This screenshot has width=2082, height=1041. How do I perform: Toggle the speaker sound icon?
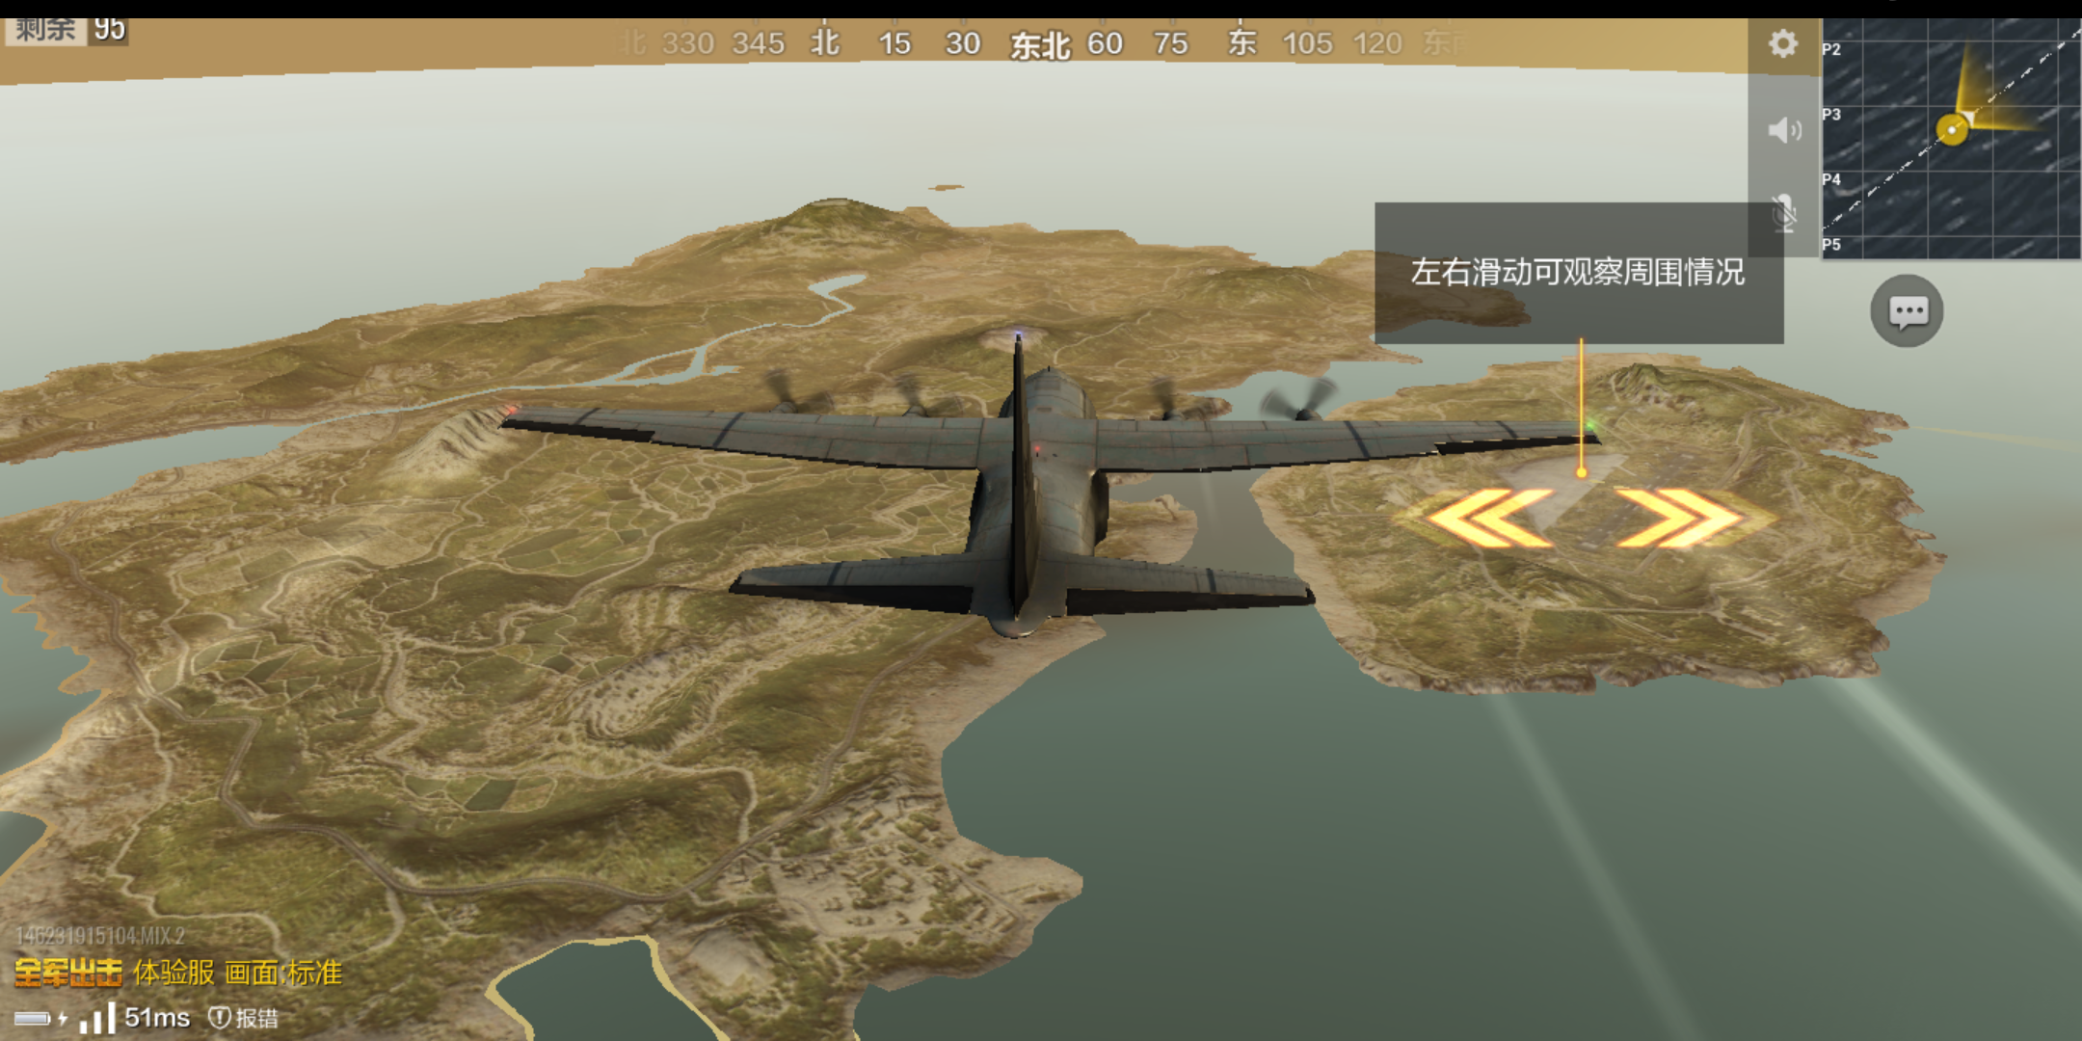click(1784, 130)
